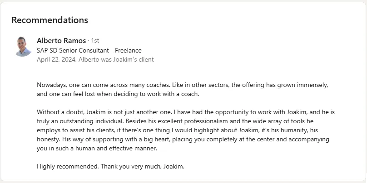Click the line "employs to assist his clients"
Viewport: 367px width, 183px height.
[x=177, y=130]
